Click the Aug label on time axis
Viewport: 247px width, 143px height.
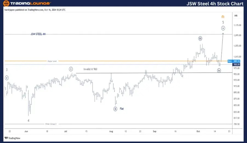click(111, 131)
